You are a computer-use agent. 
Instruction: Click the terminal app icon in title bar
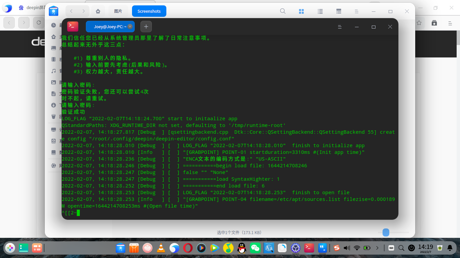(73, 27)
